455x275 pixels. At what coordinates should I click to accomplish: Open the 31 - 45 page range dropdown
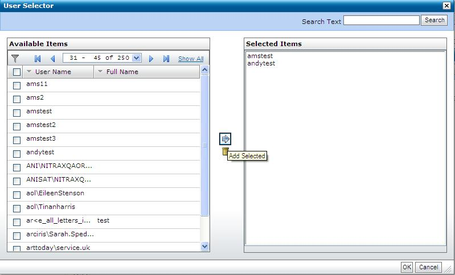[136, 58]
